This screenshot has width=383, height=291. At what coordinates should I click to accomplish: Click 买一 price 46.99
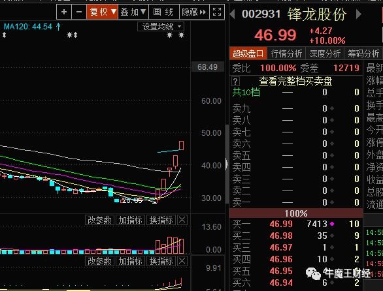[x=281, y=224]
